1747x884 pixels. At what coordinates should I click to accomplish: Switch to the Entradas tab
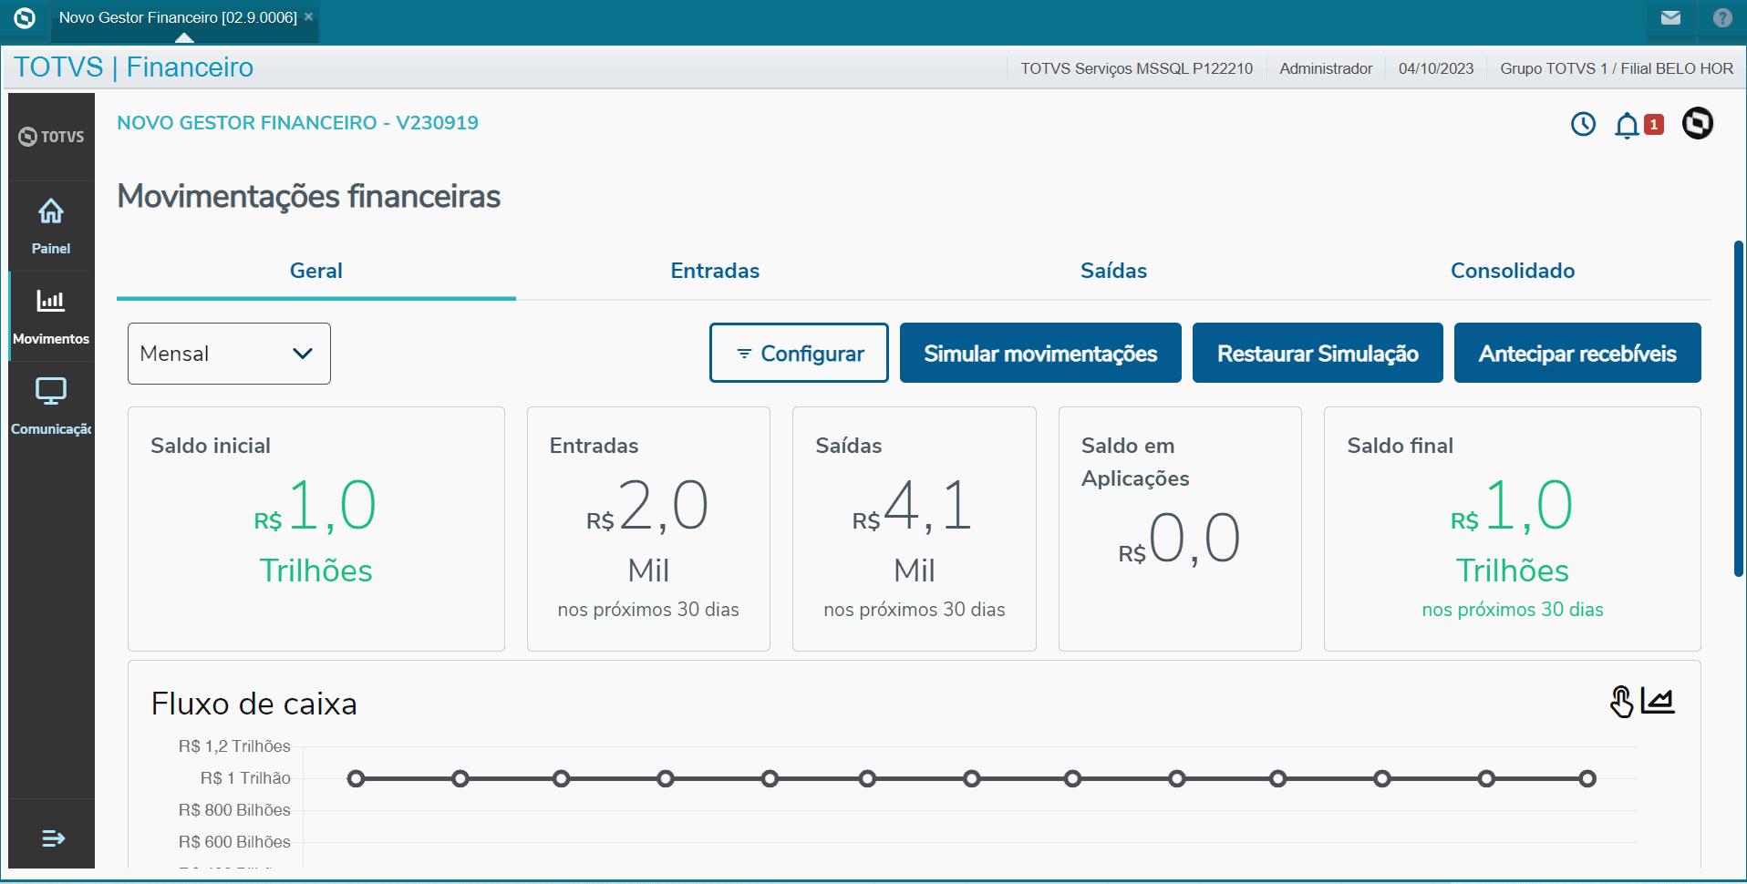pyautogui.click(x=715, y=271)
